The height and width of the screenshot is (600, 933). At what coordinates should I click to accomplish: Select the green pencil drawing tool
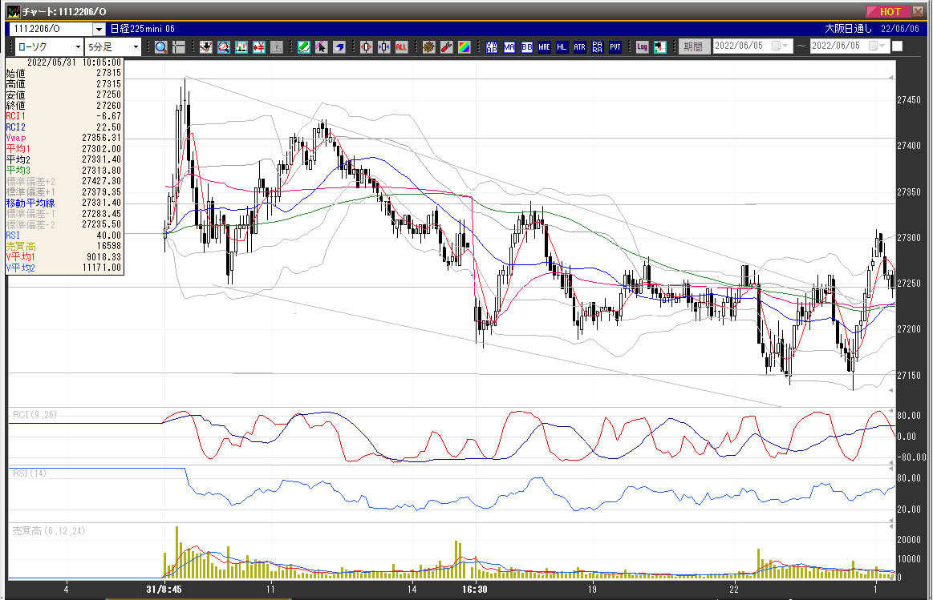coord(303,47)
